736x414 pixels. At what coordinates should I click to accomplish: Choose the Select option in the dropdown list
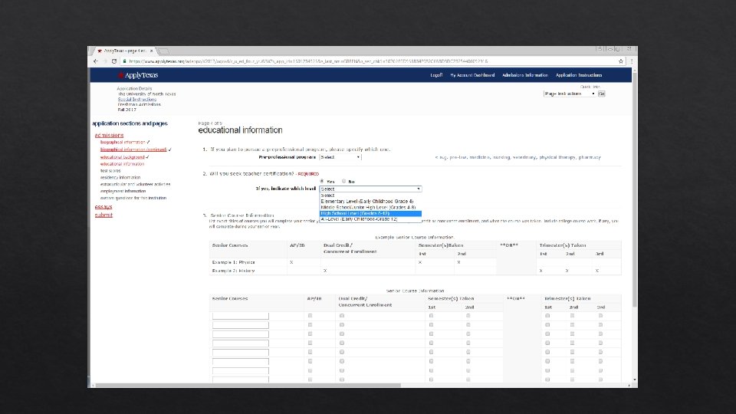pos(370,195)
